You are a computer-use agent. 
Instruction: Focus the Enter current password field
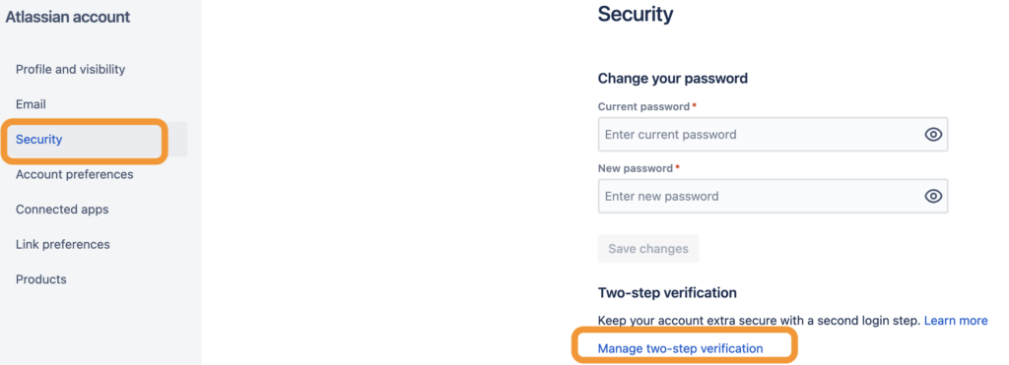[x=773, y=135]
